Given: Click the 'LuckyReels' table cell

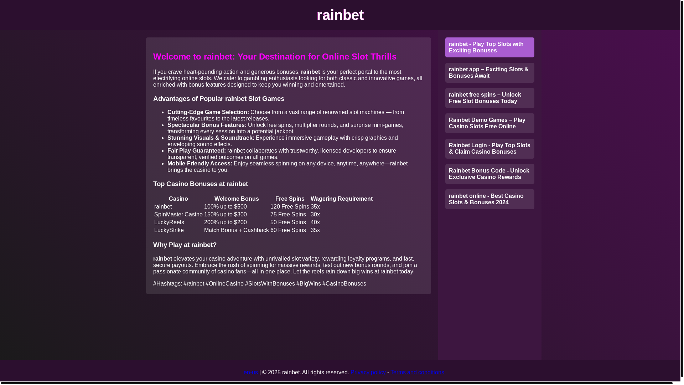Looking at the screenshot, I should (x=169, y=222).
